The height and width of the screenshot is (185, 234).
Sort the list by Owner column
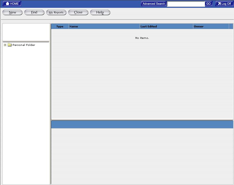click(x=211, y=26)
